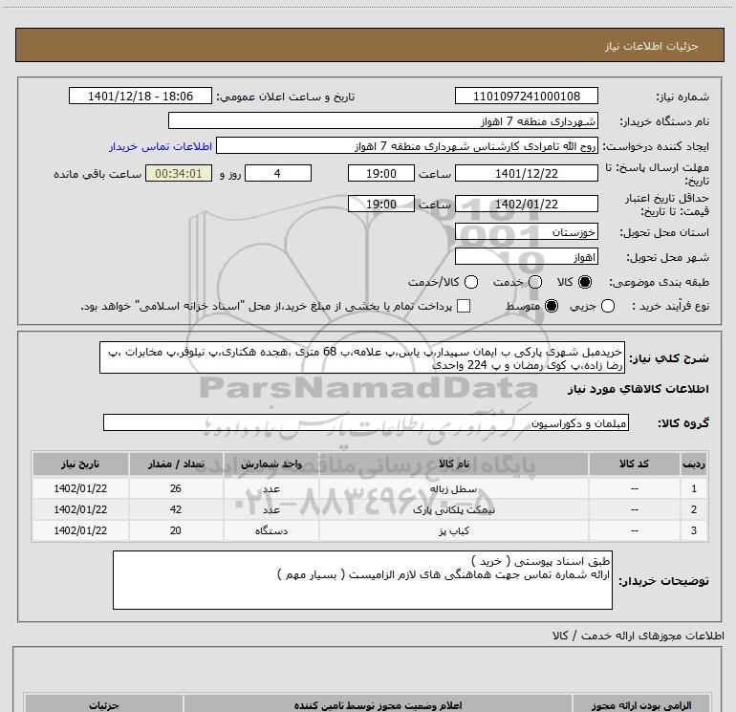Click the deadline time field 19:00 beside 1401/12/22
The width and height of the screenshot is (736, 712).
pos(381,174)
